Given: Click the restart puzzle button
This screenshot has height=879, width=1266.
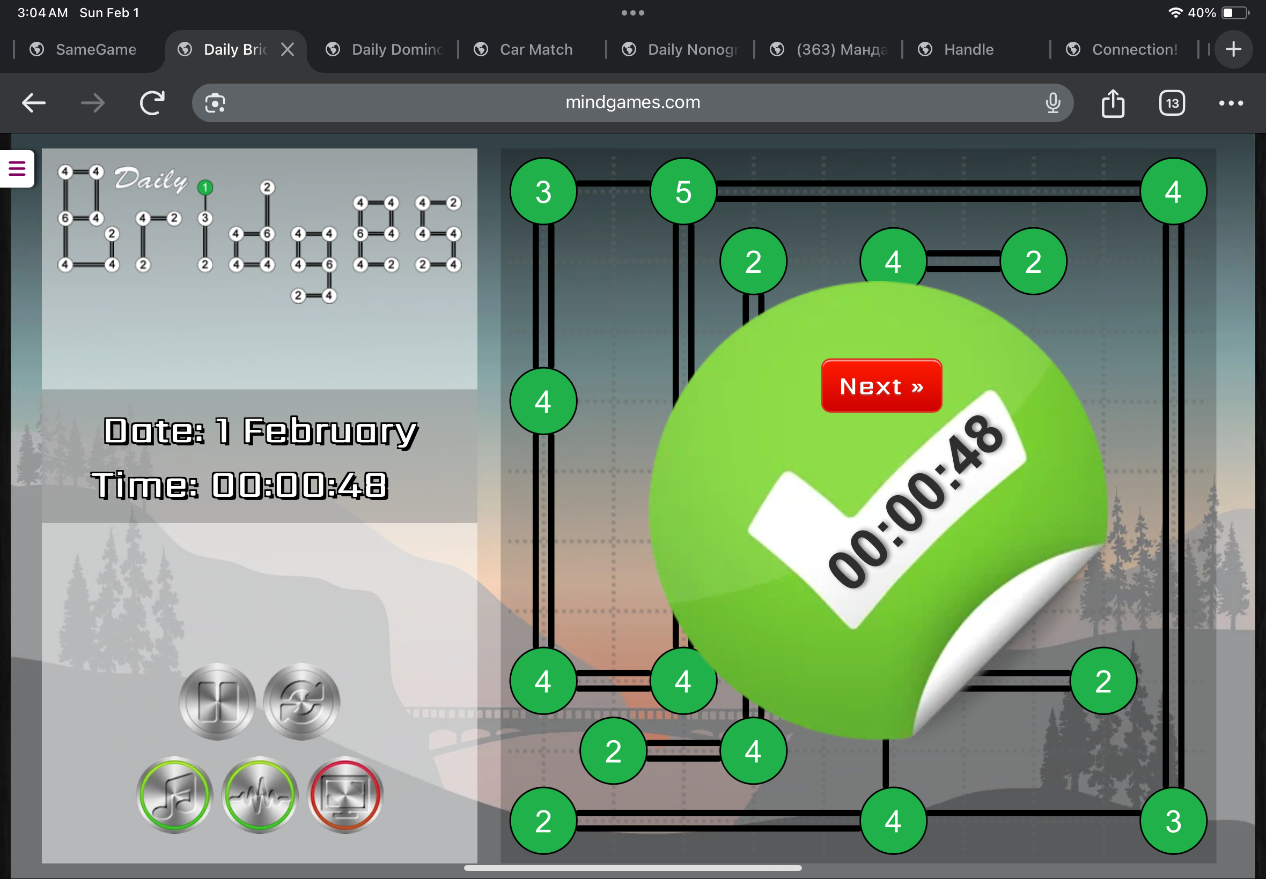Looking at the screenshot, I should (x=301, y=701).
